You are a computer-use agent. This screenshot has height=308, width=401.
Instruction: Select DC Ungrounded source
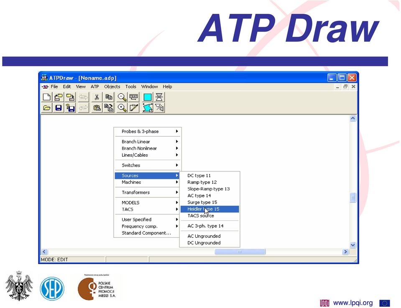210,243
